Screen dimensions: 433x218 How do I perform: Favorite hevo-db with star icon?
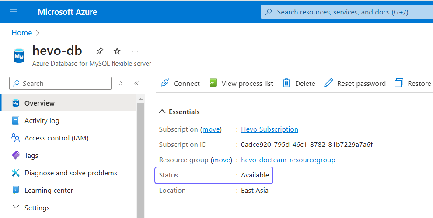click(117, 51)
